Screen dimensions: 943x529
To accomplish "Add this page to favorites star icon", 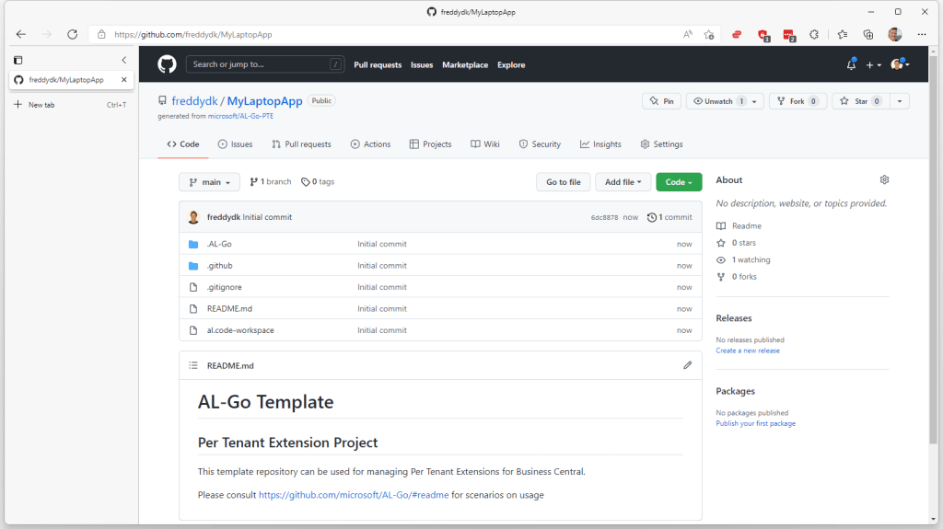I will click(709, 34).
